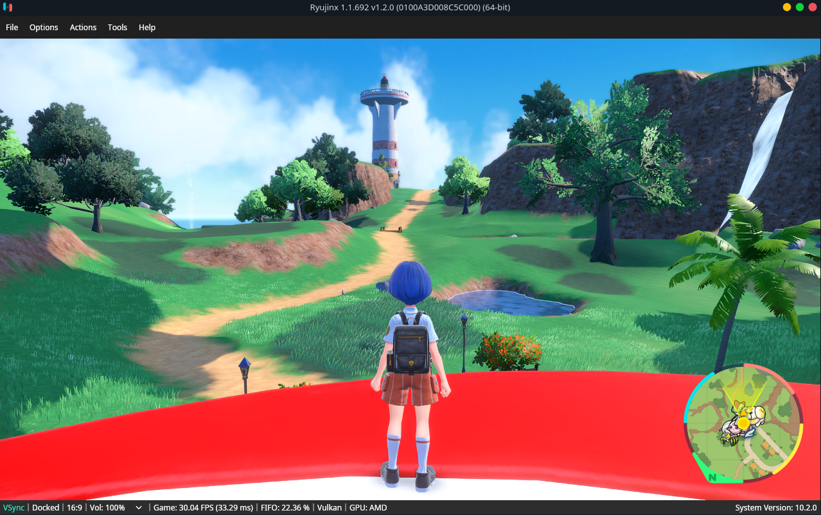Toggle VSync in the status bar

[13, 508]
